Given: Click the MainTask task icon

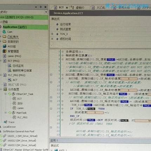Looking at the screenshot, I should pyautogui.click(x=14, y=113).
